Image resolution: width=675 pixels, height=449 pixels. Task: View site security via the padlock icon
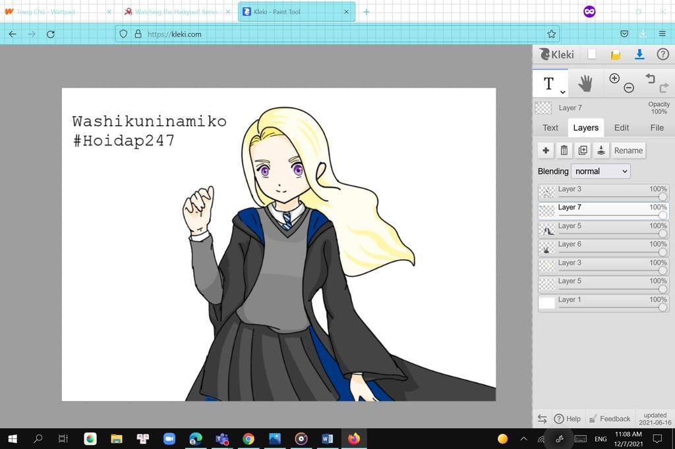[138, 34]
